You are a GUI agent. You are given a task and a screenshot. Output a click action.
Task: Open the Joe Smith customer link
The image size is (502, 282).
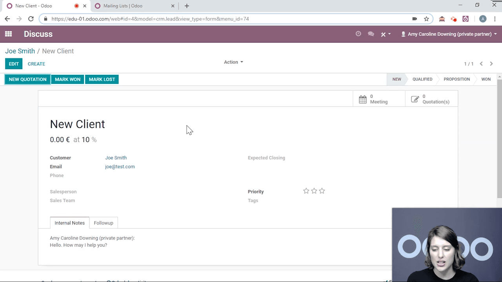(116, 158)
